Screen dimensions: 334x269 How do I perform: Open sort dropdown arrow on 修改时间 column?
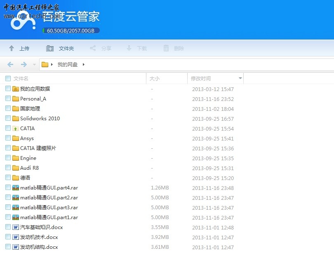[240, 78]
